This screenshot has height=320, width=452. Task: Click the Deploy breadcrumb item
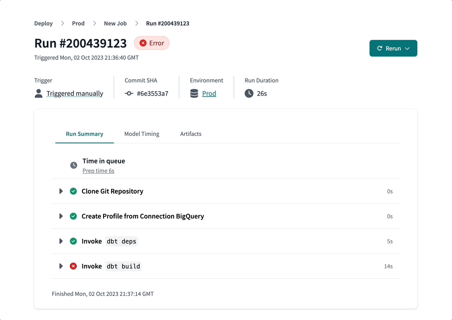pyautogui.click(x=43, y=23)
